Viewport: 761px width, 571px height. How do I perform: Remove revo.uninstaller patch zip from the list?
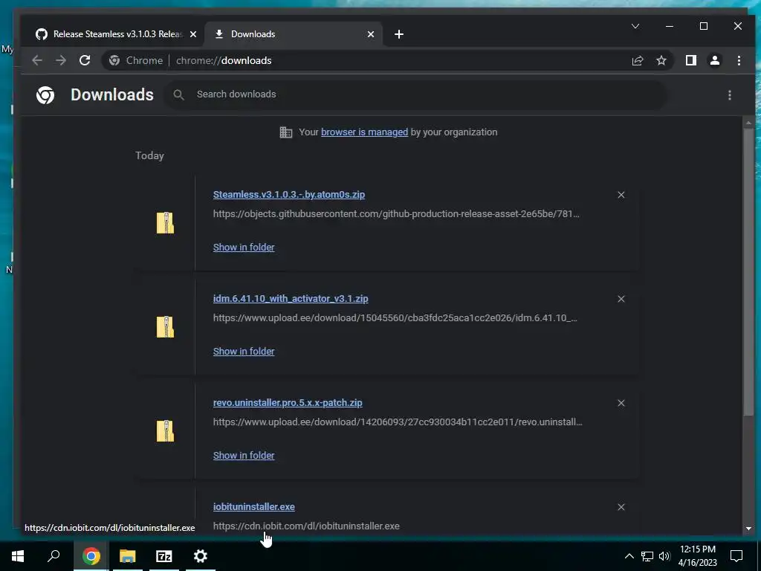coord(621,402)
